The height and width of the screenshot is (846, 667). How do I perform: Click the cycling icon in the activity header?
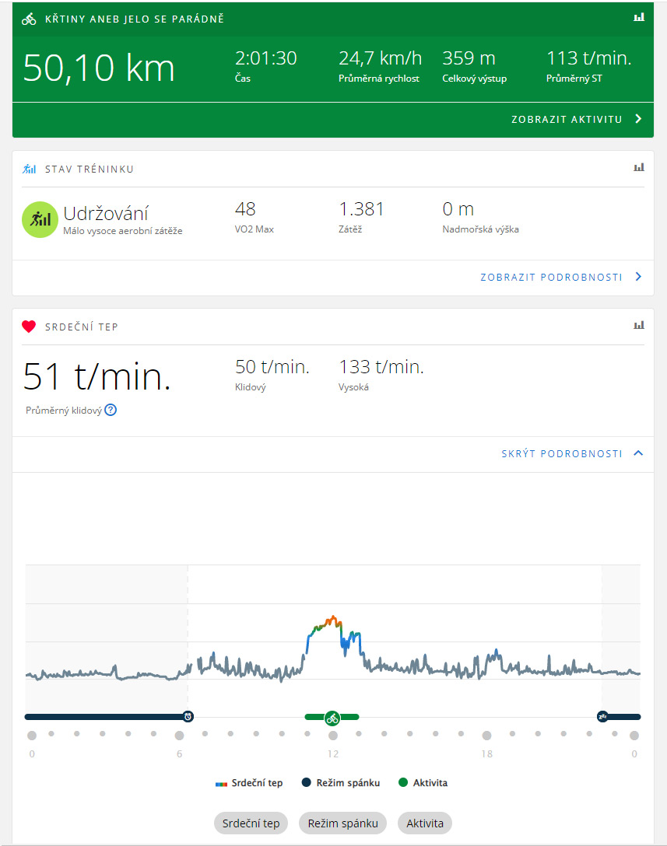29,19
